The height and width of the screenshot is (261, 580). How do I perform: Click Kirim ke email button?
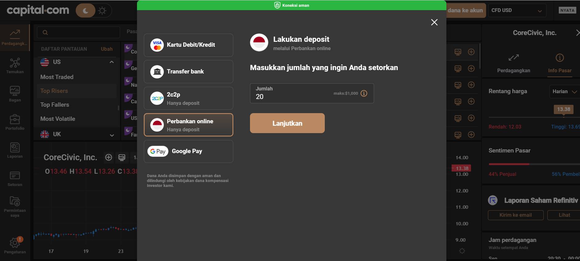[x=516, y=215]
